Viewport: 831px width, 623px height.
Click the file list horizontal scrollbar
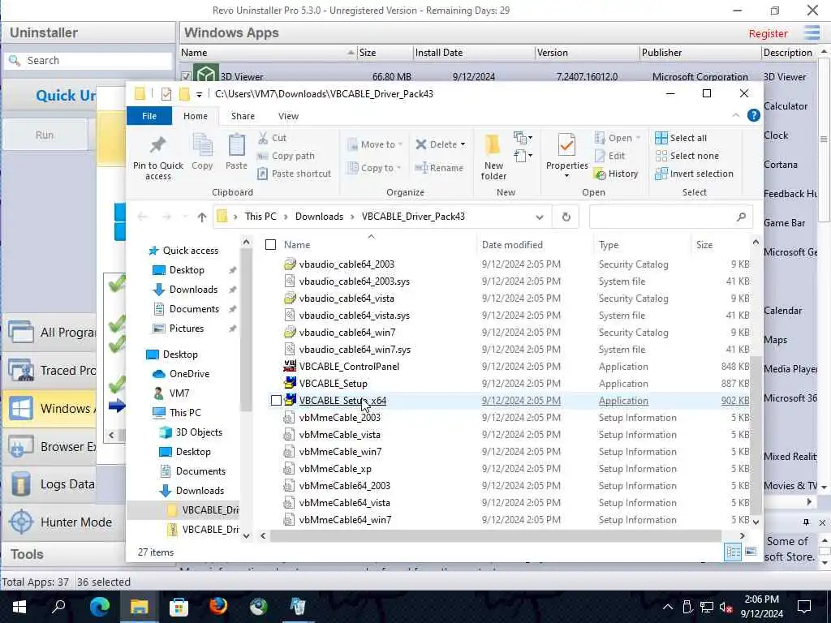(x=495, y=535)
